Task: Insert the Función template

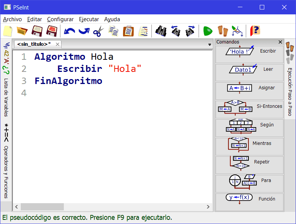Action: point(250,202)
